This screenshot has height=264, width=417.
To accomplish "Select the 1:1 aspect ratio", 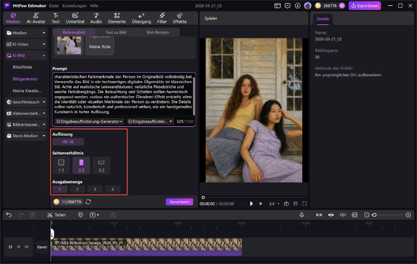I will tap(61, 165).
